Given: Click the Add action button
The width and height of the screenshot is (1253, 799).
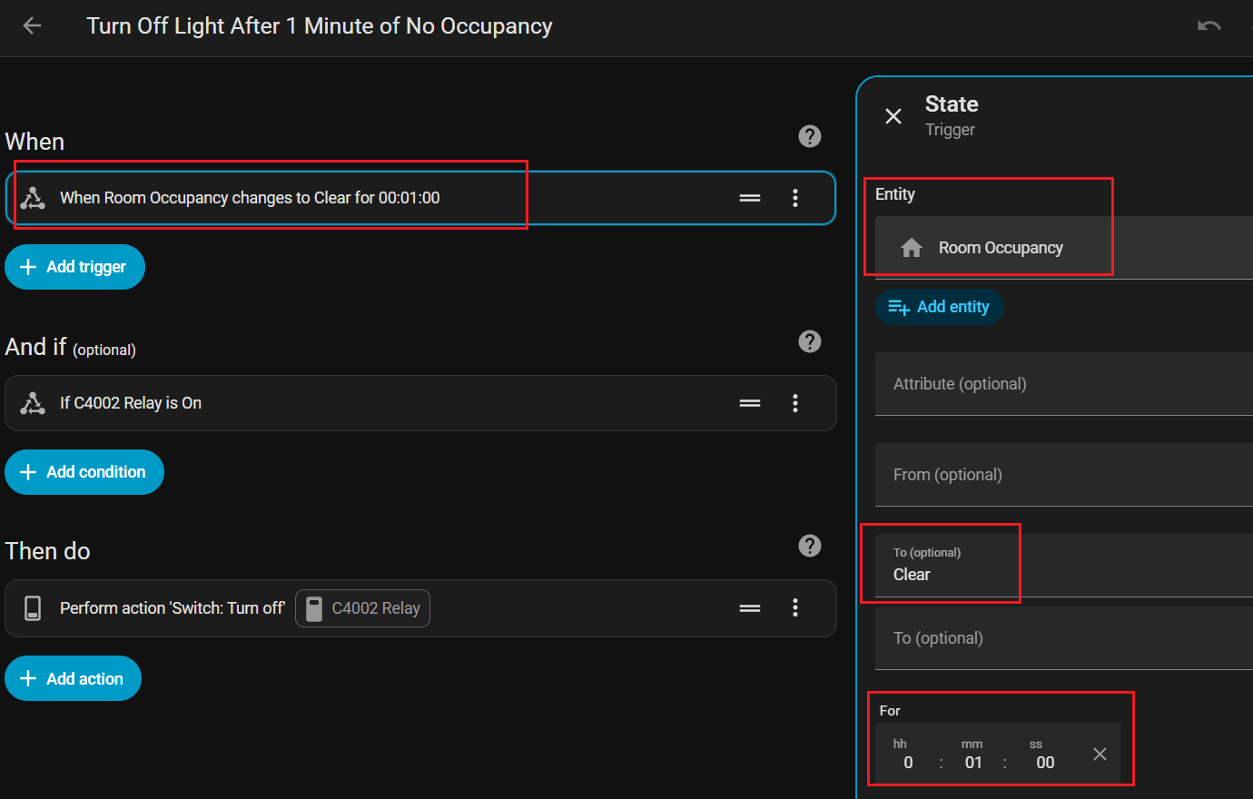Looking at the screenshot, I should (73, 678).
